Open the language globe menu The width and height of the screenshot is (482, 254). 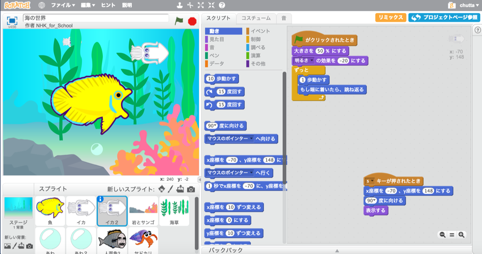(42, 5)
